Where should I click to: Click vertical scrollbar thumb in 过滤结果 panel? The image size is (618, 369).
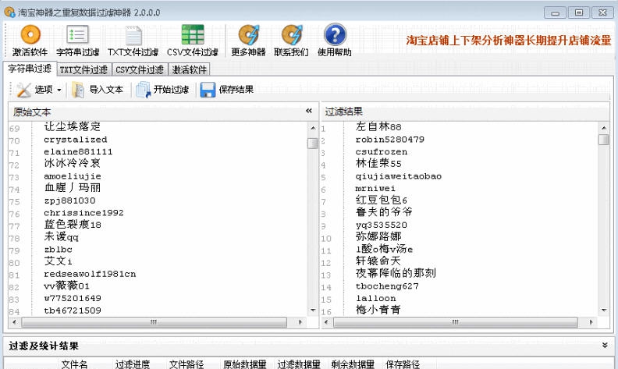604,140
